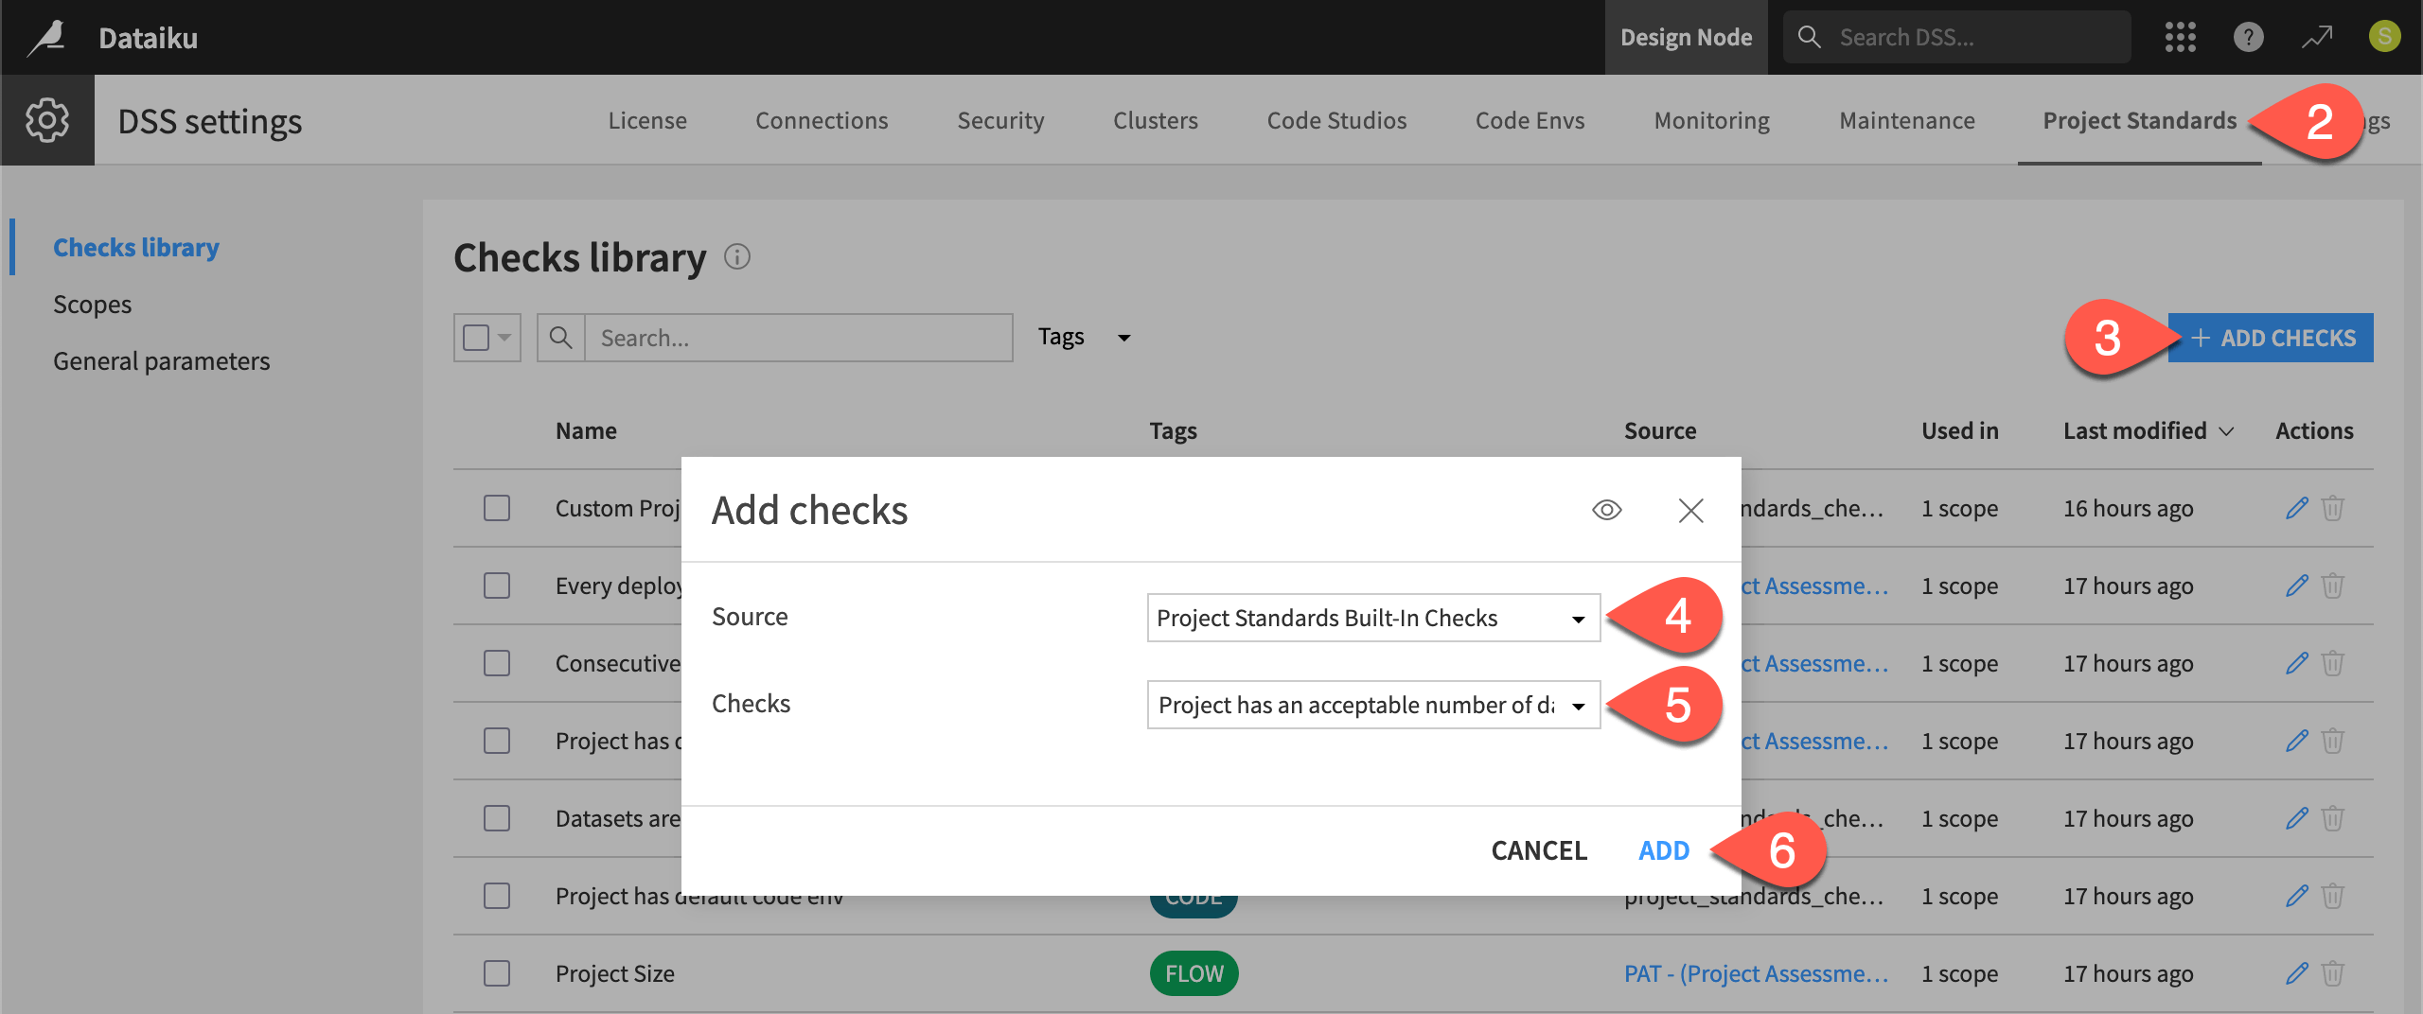Check the Project Size row checkbox
The image size is (2423, 1014).
point(496,972)
